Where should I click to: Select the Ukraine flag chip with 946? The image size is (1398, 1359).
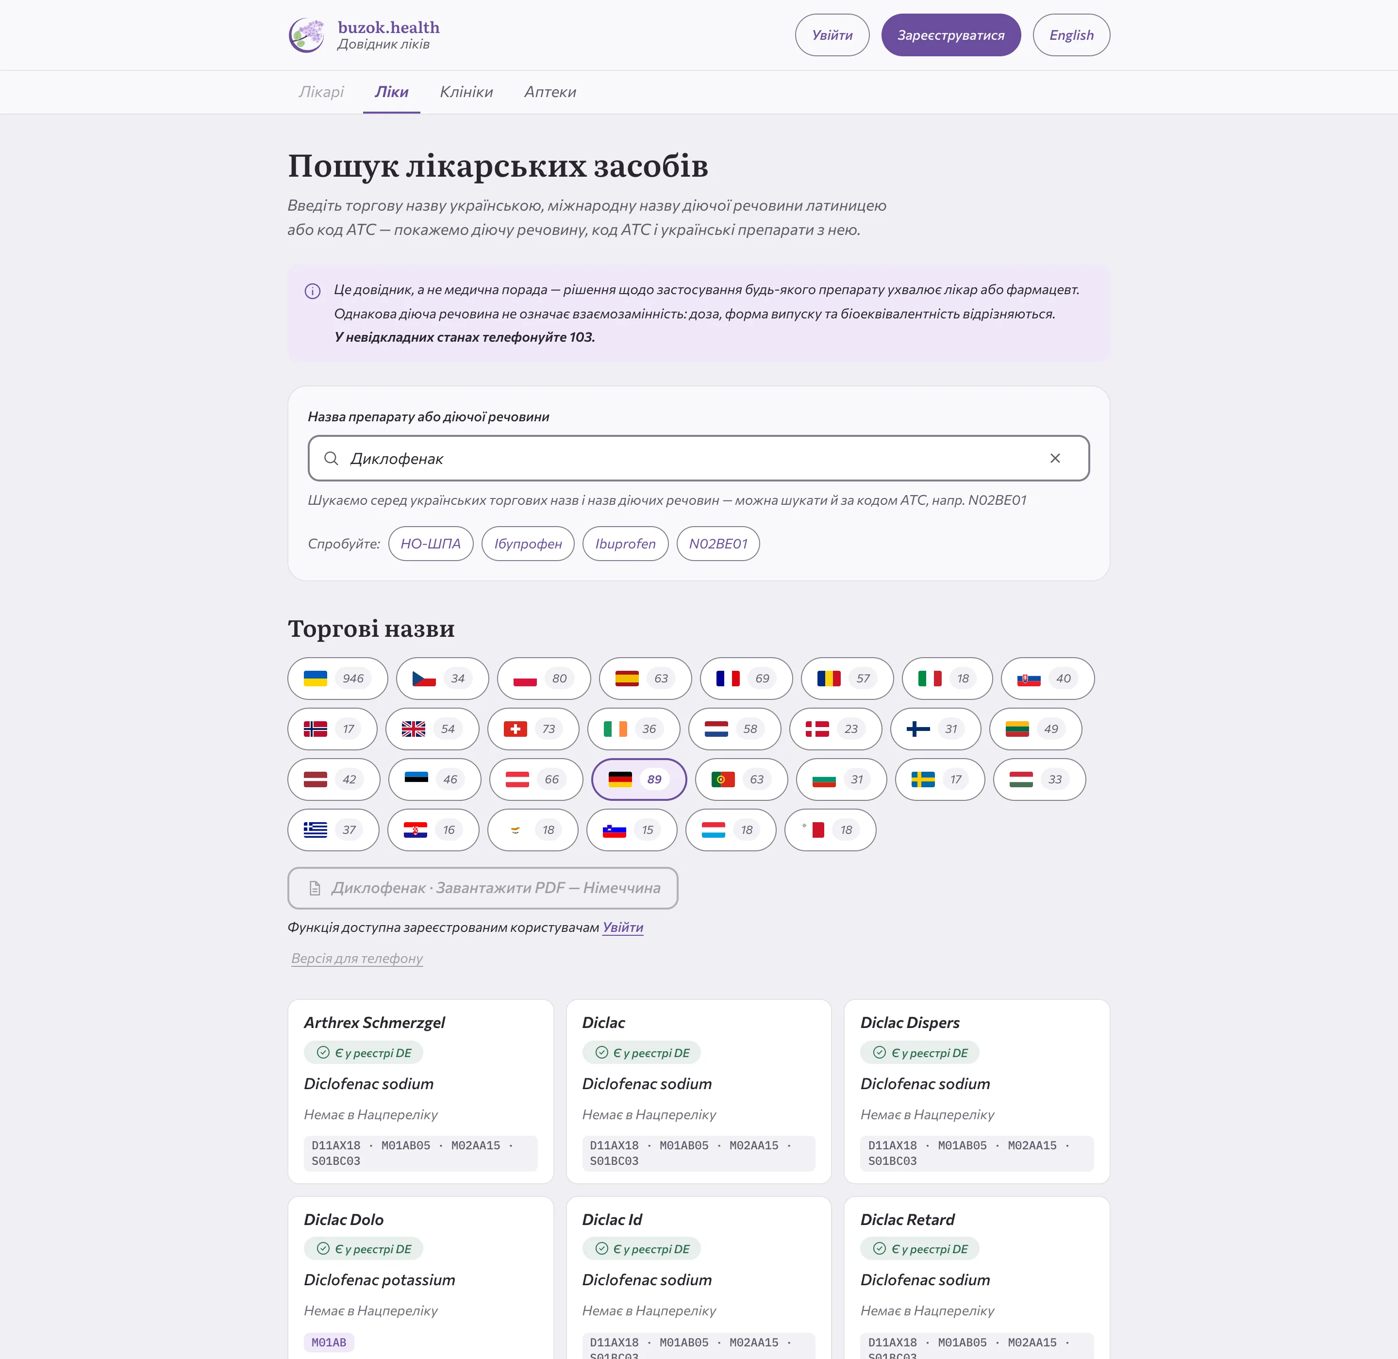tap(338, 678)
